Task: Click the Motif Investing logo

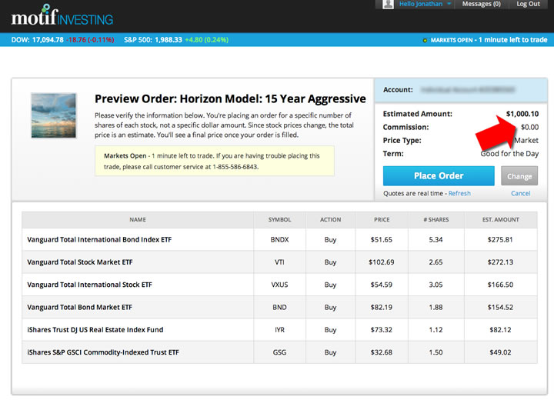Action: point(62,15)
